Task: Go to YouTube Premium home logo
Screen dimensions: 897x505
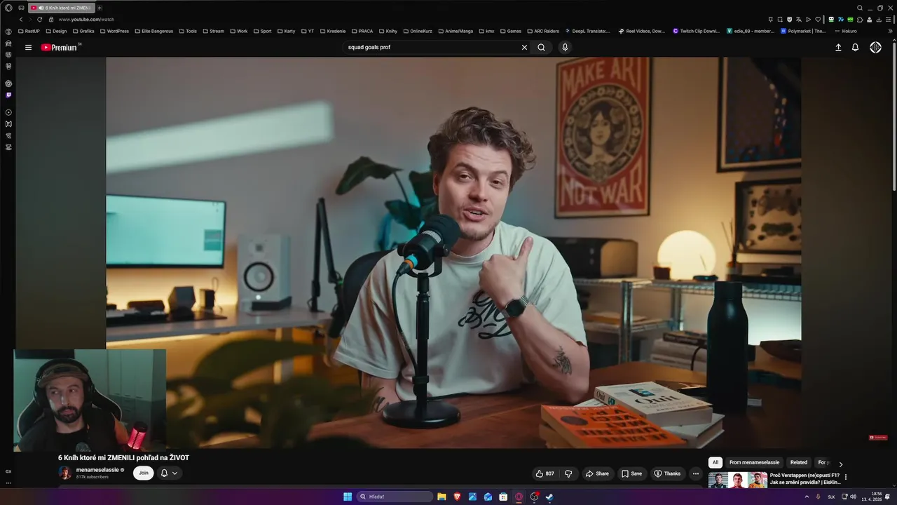Action: pos(60,48)
